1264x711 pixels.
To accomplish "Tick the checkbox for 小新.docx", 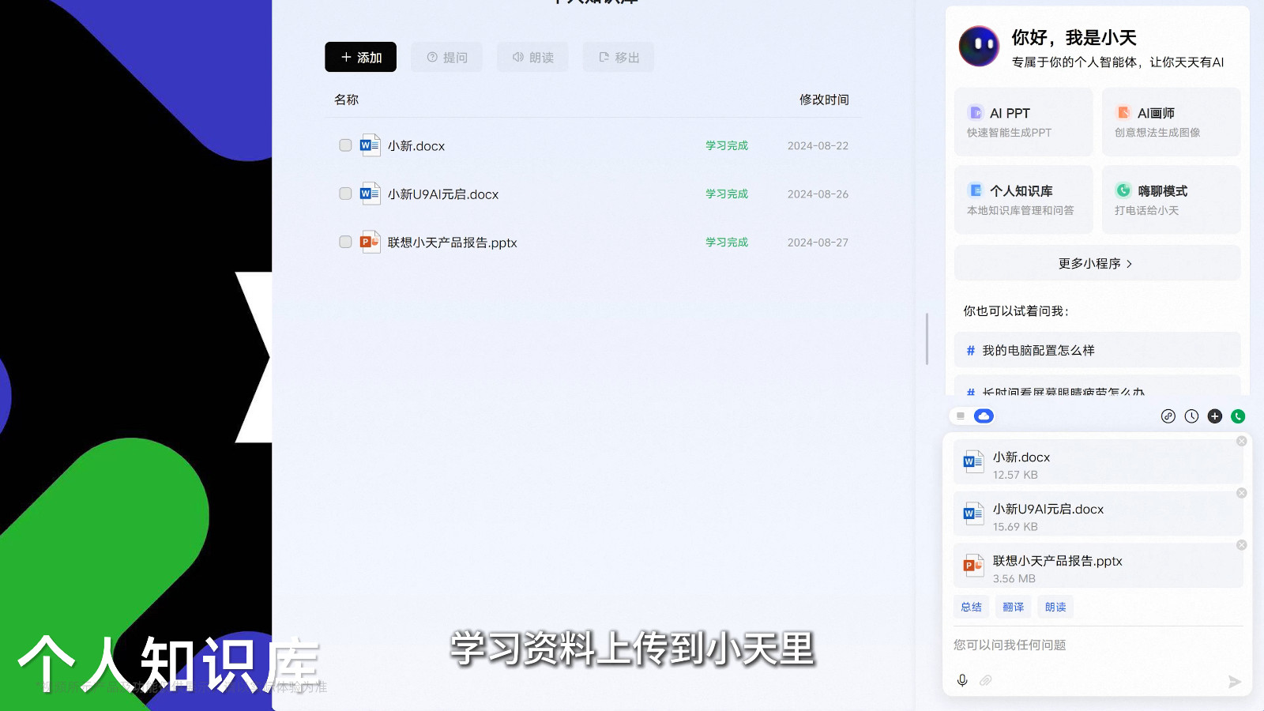I will [345, 145].
